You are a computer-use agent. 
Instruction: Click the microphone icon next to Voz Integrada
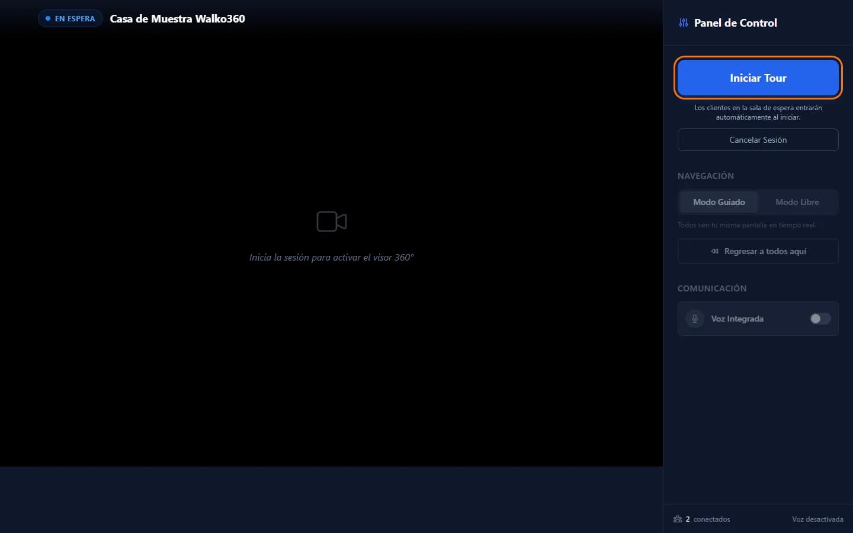695,319
